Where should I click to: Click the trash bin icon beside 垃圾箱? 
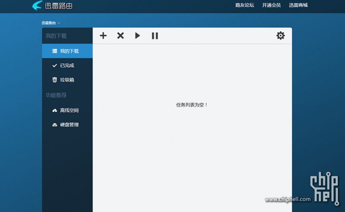(54, 80)
